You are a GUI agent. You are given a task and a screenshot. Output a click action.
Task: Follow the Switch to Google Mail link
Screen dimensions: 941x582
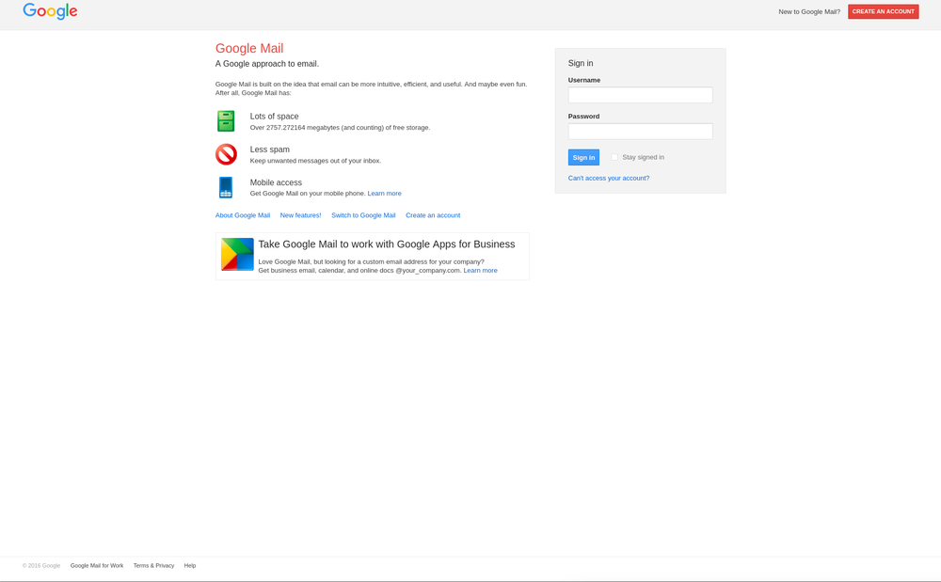pyautogui.click(x=363, y=215)
